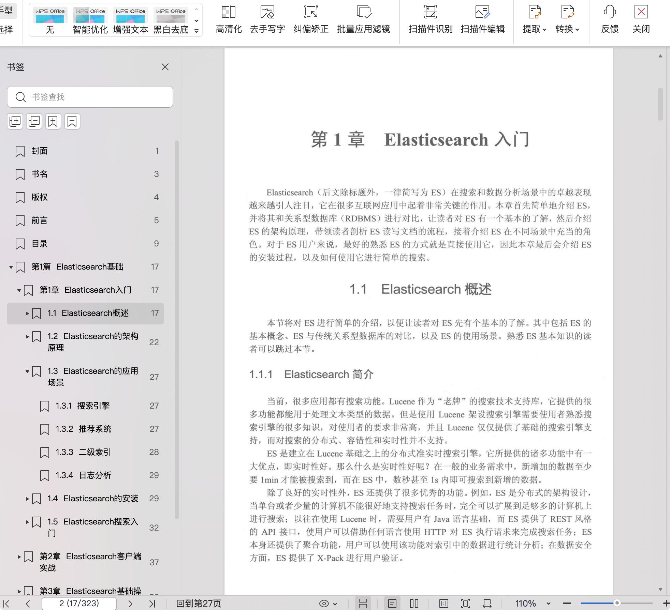Go to previous page arrow

pyautogui.click(x=28, y=604)
